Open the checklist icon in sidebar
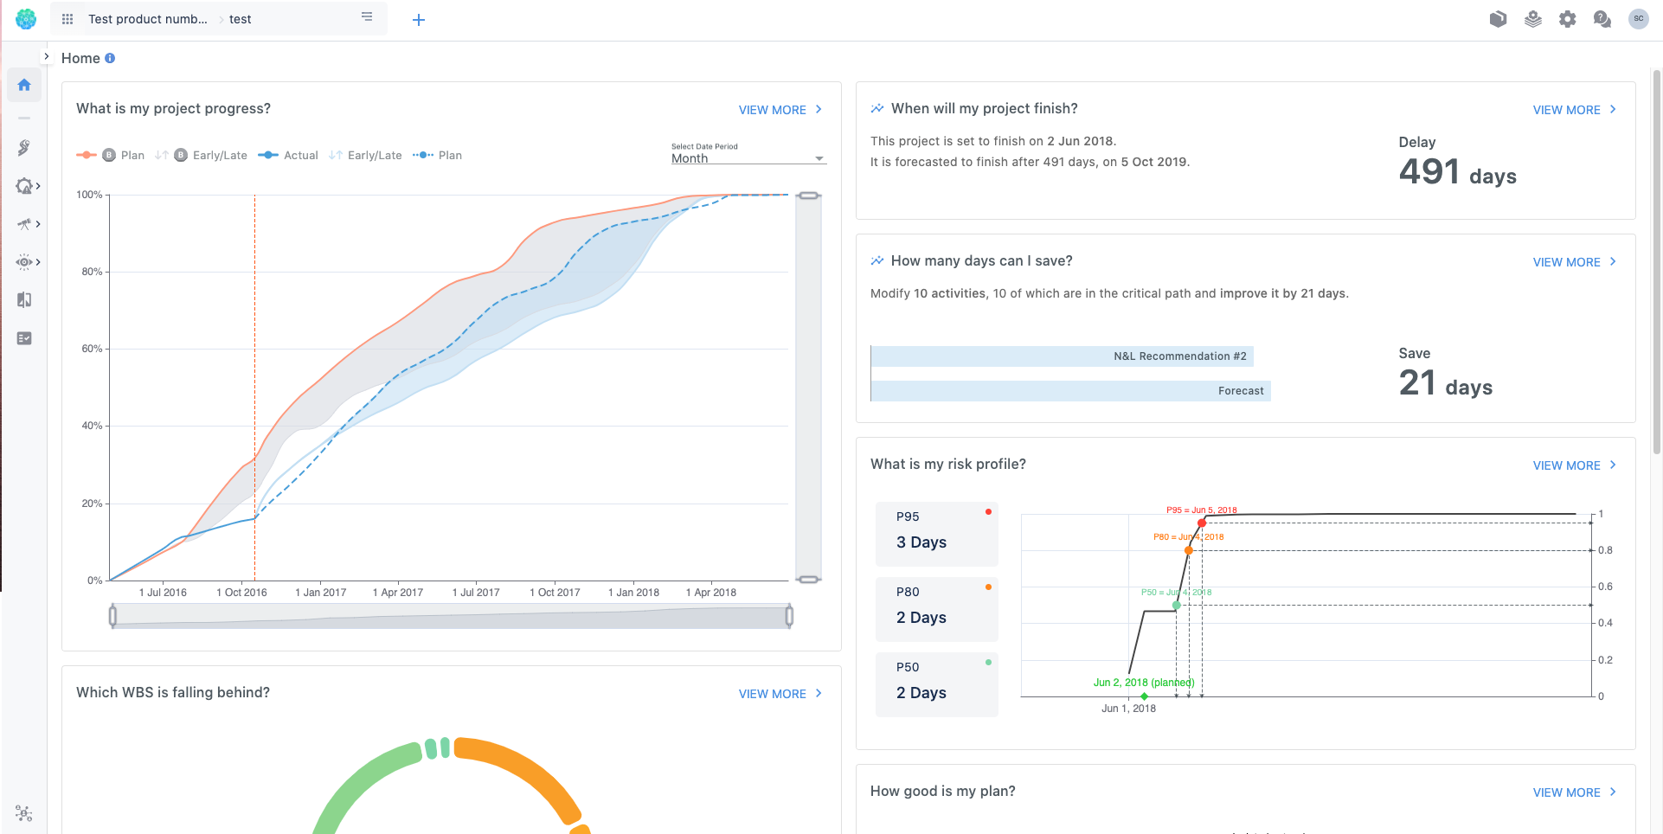1663x834 pixels. (24, 338)
